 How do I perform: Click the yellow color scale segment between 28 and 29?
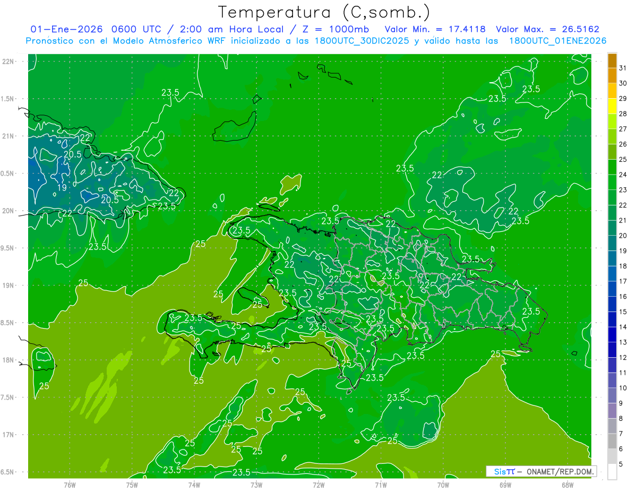pyautogui.click(x=612, y=106)
